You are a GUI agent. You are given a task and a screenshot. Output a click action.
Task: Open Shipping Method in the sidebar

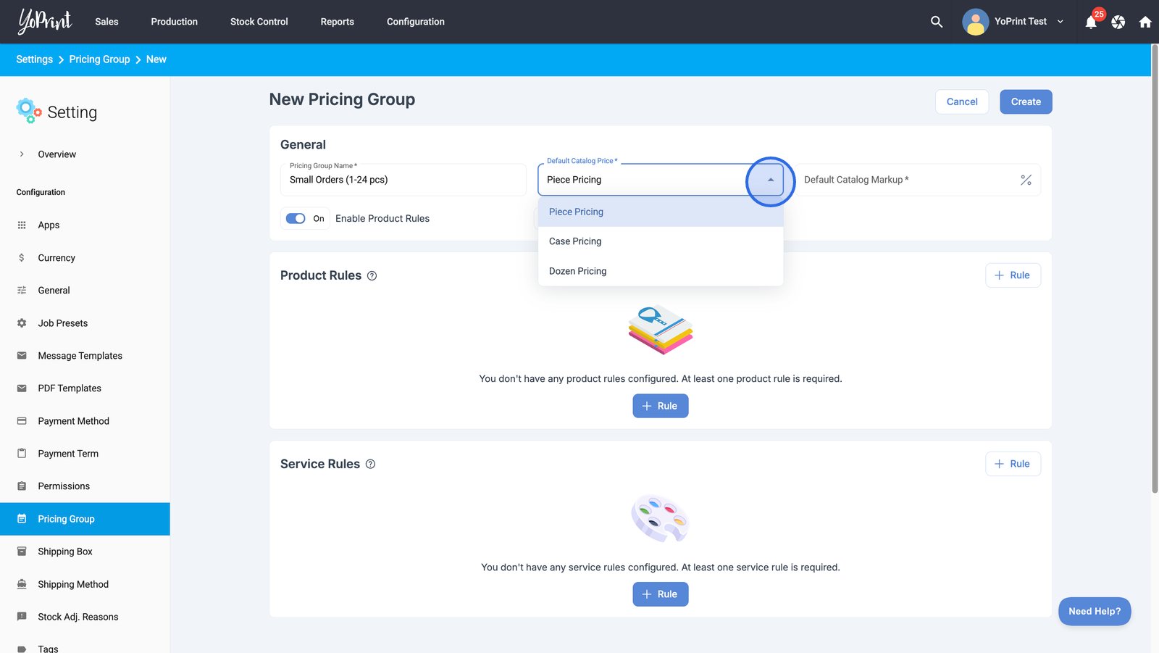73,584
